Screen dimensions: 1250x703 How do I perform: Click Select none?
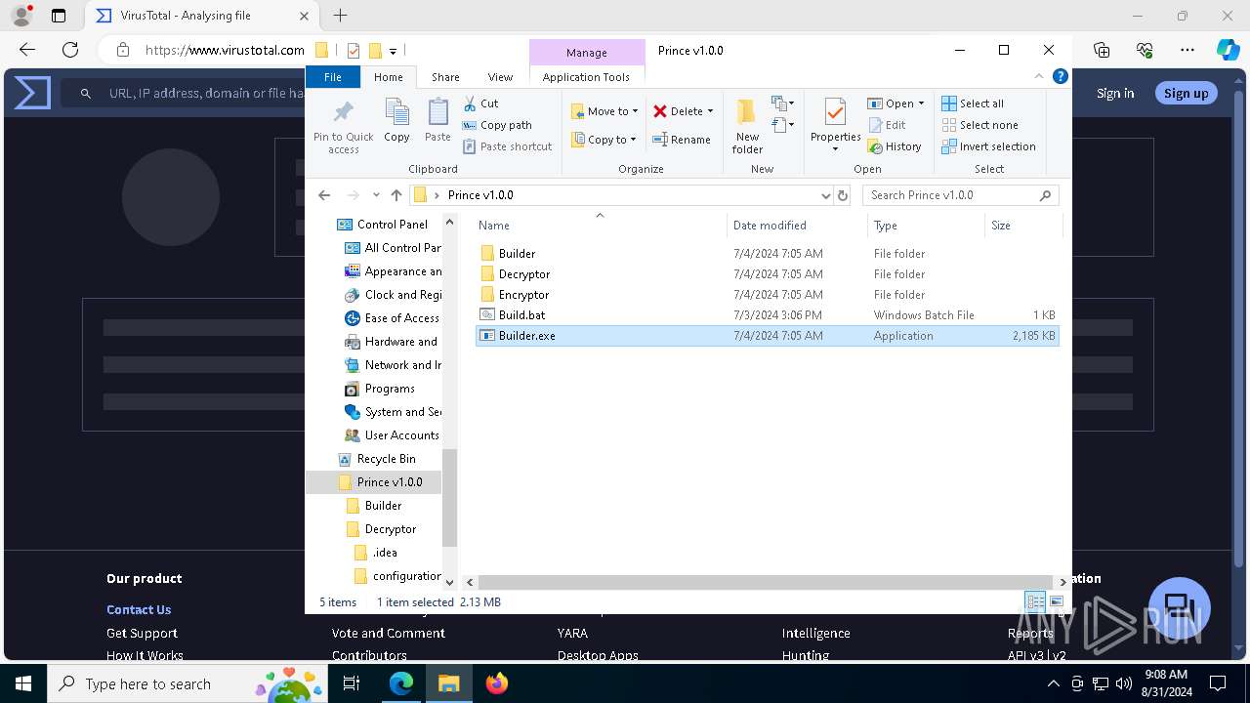(979, 125)
